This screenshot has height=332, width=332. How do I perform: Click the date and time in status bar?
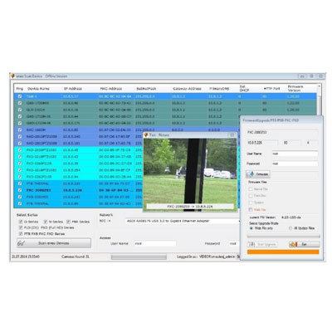(26, 256)
